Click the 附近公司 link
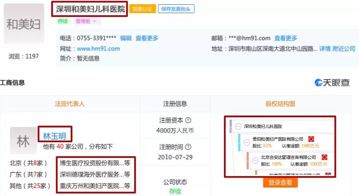This screenshot has width=359, height=196. pyautogui.click(x=344, y=49)
